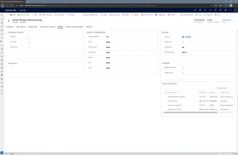This screenshot has width=238, height=155.
Task: Delete the account record
Action: 126,15
